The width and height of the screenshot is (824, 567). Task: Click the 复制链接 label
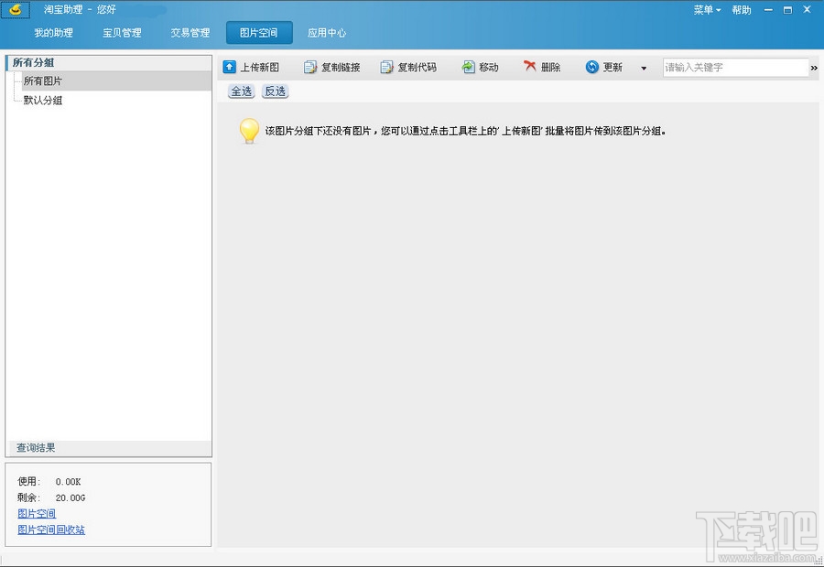342,67
